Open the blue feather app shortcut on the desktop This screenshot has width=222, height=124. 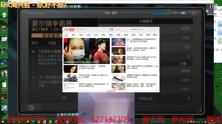[4, 109]
